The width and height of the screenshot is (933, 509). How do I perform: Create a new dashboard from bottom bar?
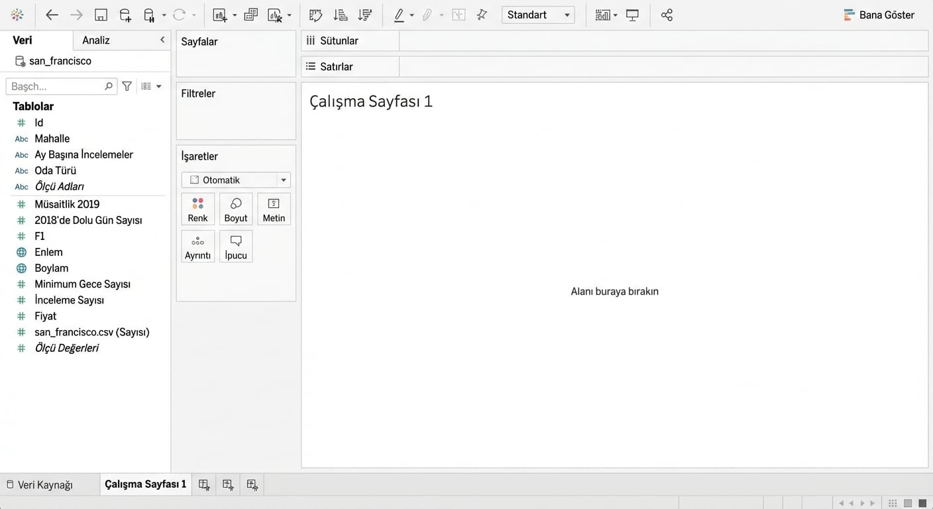coord(228,484)
